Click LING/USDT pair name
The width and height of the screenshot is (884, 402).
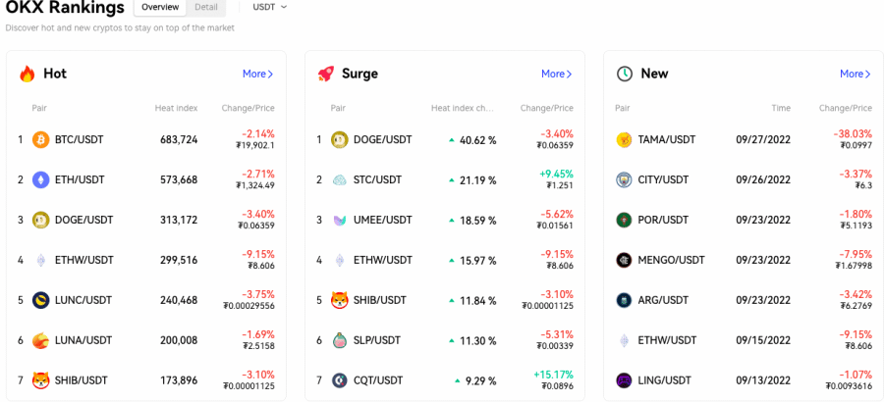click(x=664, y=380)
